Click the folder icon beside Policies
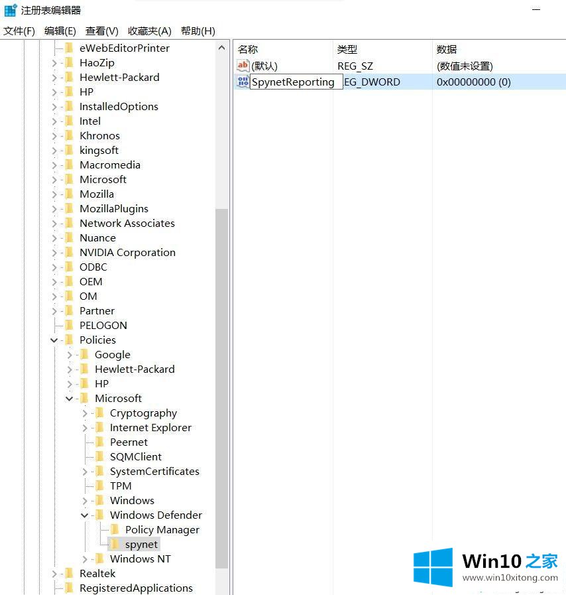 69,340
